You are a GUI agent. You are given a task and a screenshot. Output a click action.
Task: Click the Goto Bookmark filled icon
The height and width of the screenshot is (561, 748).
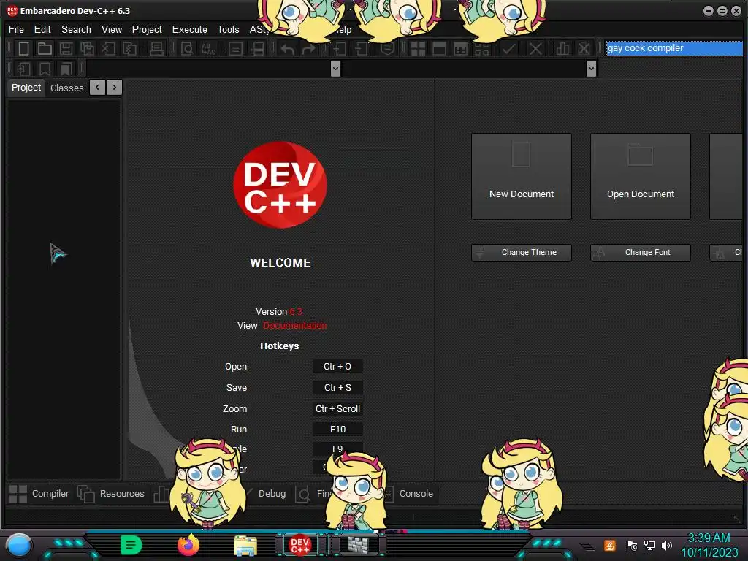66,69
